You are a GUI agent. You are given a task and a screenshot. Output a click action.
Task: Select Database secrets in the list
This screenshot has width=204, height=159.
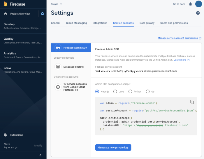(73, 67)
